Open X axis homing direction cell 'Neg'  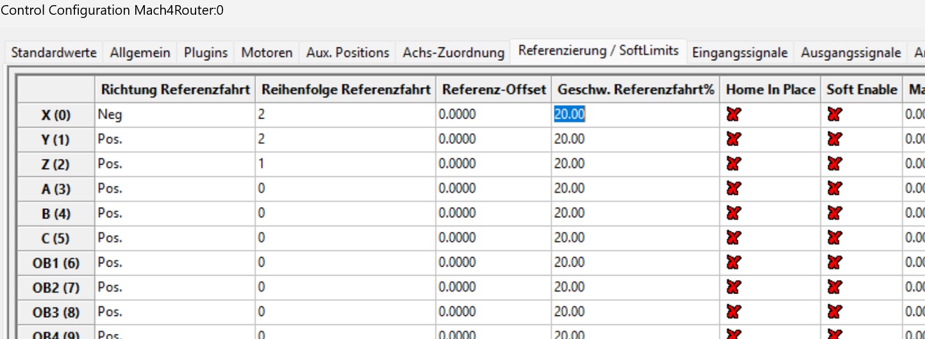click(x=174, y=115)
